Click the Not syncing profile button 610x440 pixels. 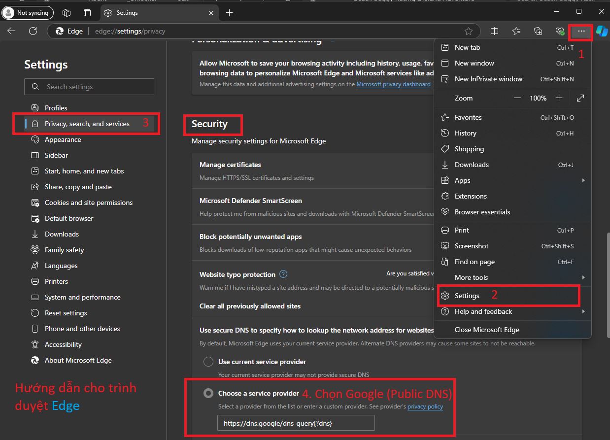coord(28,13)
